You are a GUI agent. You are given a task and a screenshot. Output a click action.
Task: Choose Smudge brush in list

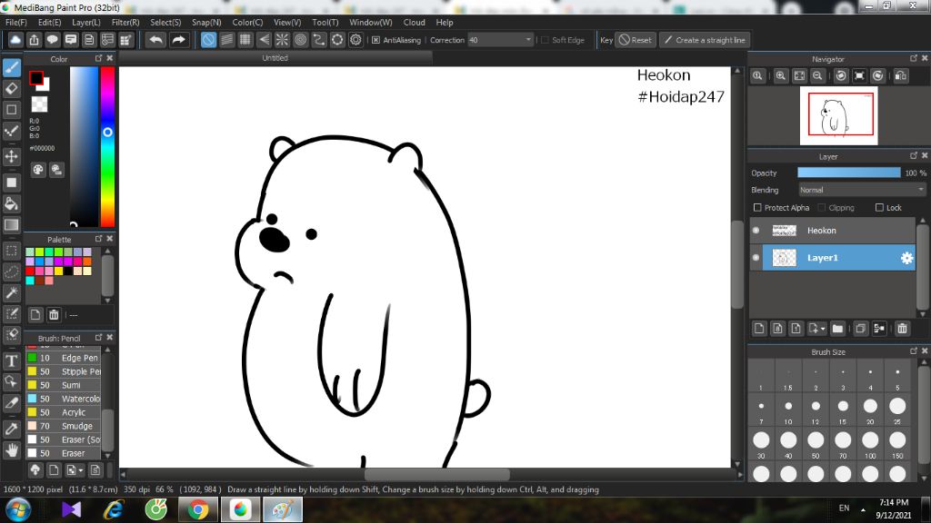64,426
